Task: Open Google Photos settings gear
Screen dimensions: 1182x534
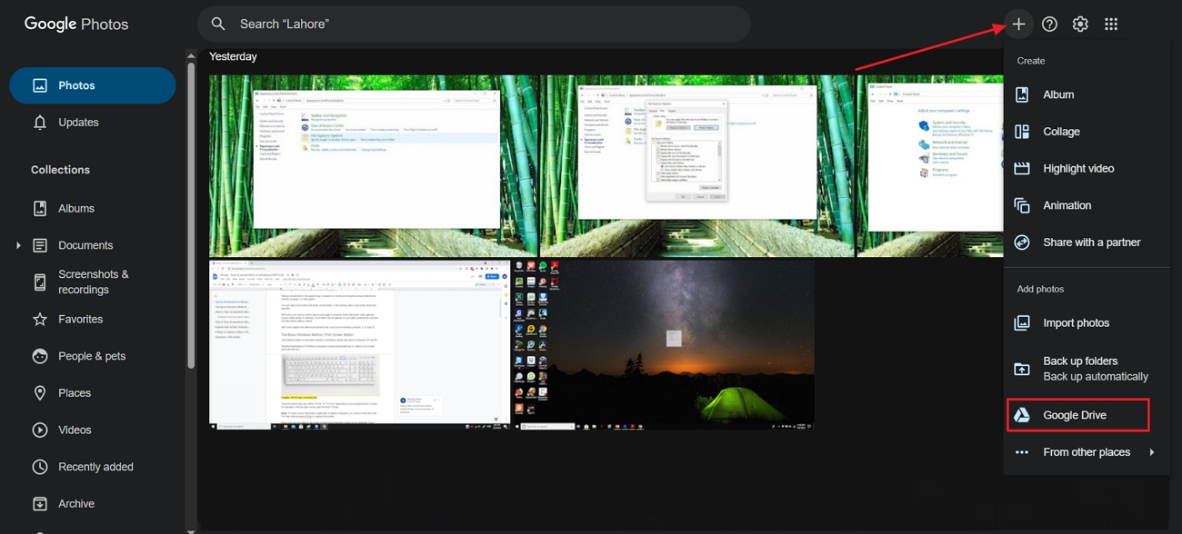Action: pyautogui.click(x=1079, y=24)
